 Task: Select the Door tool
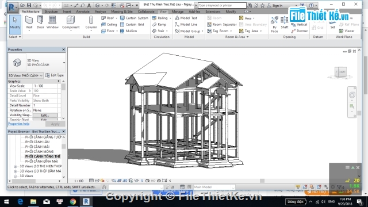click(x=40, y=22)
